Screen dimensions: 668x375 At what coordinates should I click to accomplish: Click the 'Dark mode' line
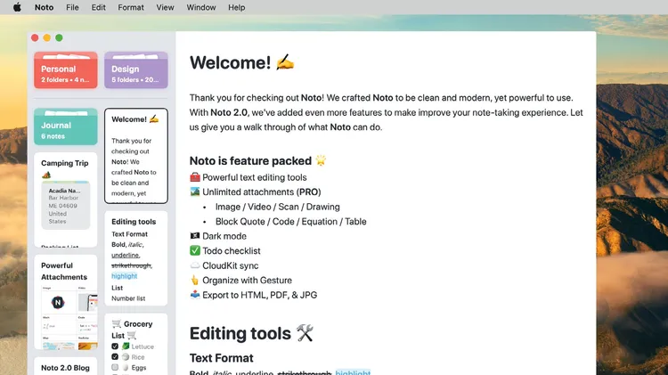(224, 236)
